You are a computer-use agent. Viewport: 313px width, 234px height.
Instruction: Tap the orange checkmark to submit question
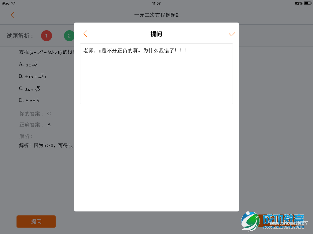[x=232, y=34]
